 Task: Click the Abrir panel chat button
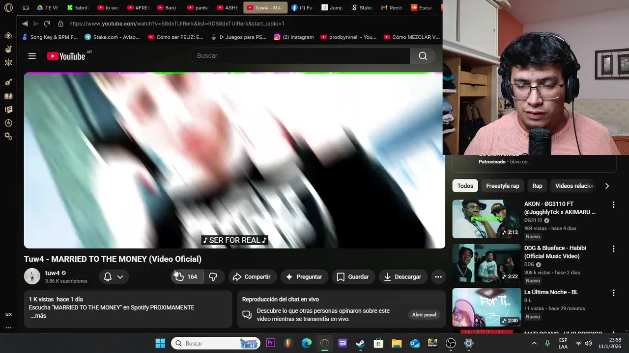424,315
